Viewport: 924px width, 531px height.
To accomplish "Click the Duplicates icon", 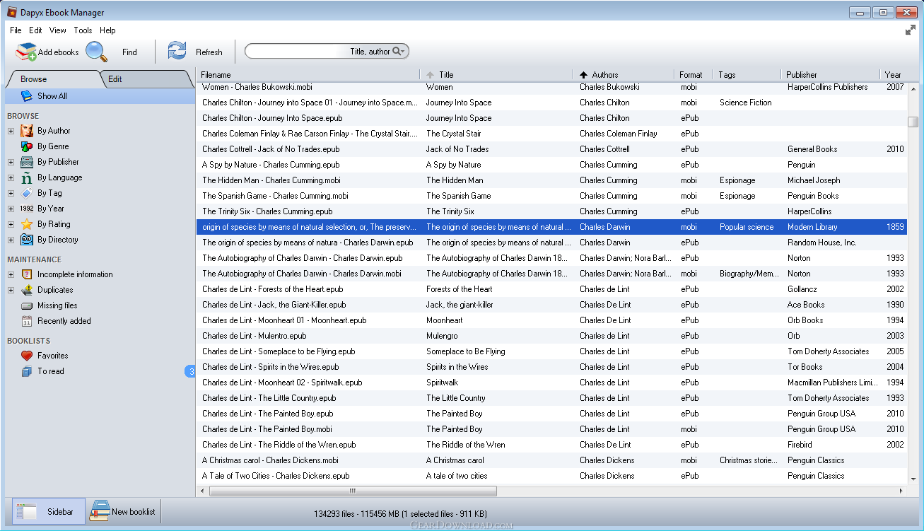I will tap(26, 290).
